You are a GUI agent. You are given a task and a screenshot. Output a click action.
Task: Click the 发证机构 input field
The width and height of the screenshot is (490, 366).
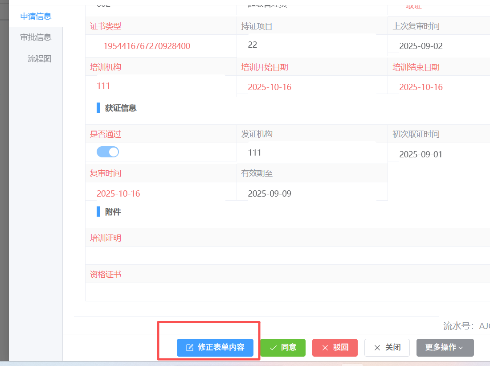pos(312,153)
